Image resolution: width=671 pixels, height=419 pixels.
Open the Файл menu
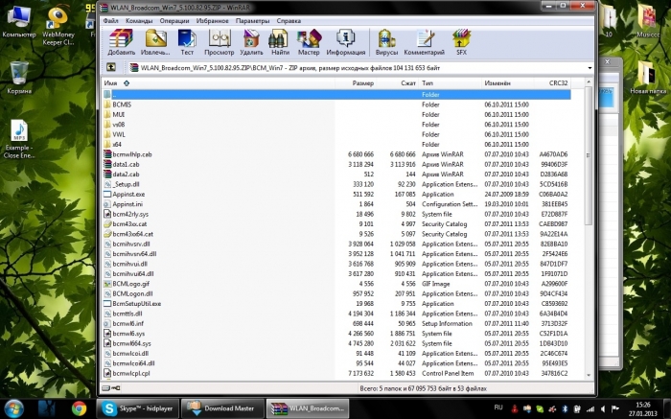tap(111, 19)
